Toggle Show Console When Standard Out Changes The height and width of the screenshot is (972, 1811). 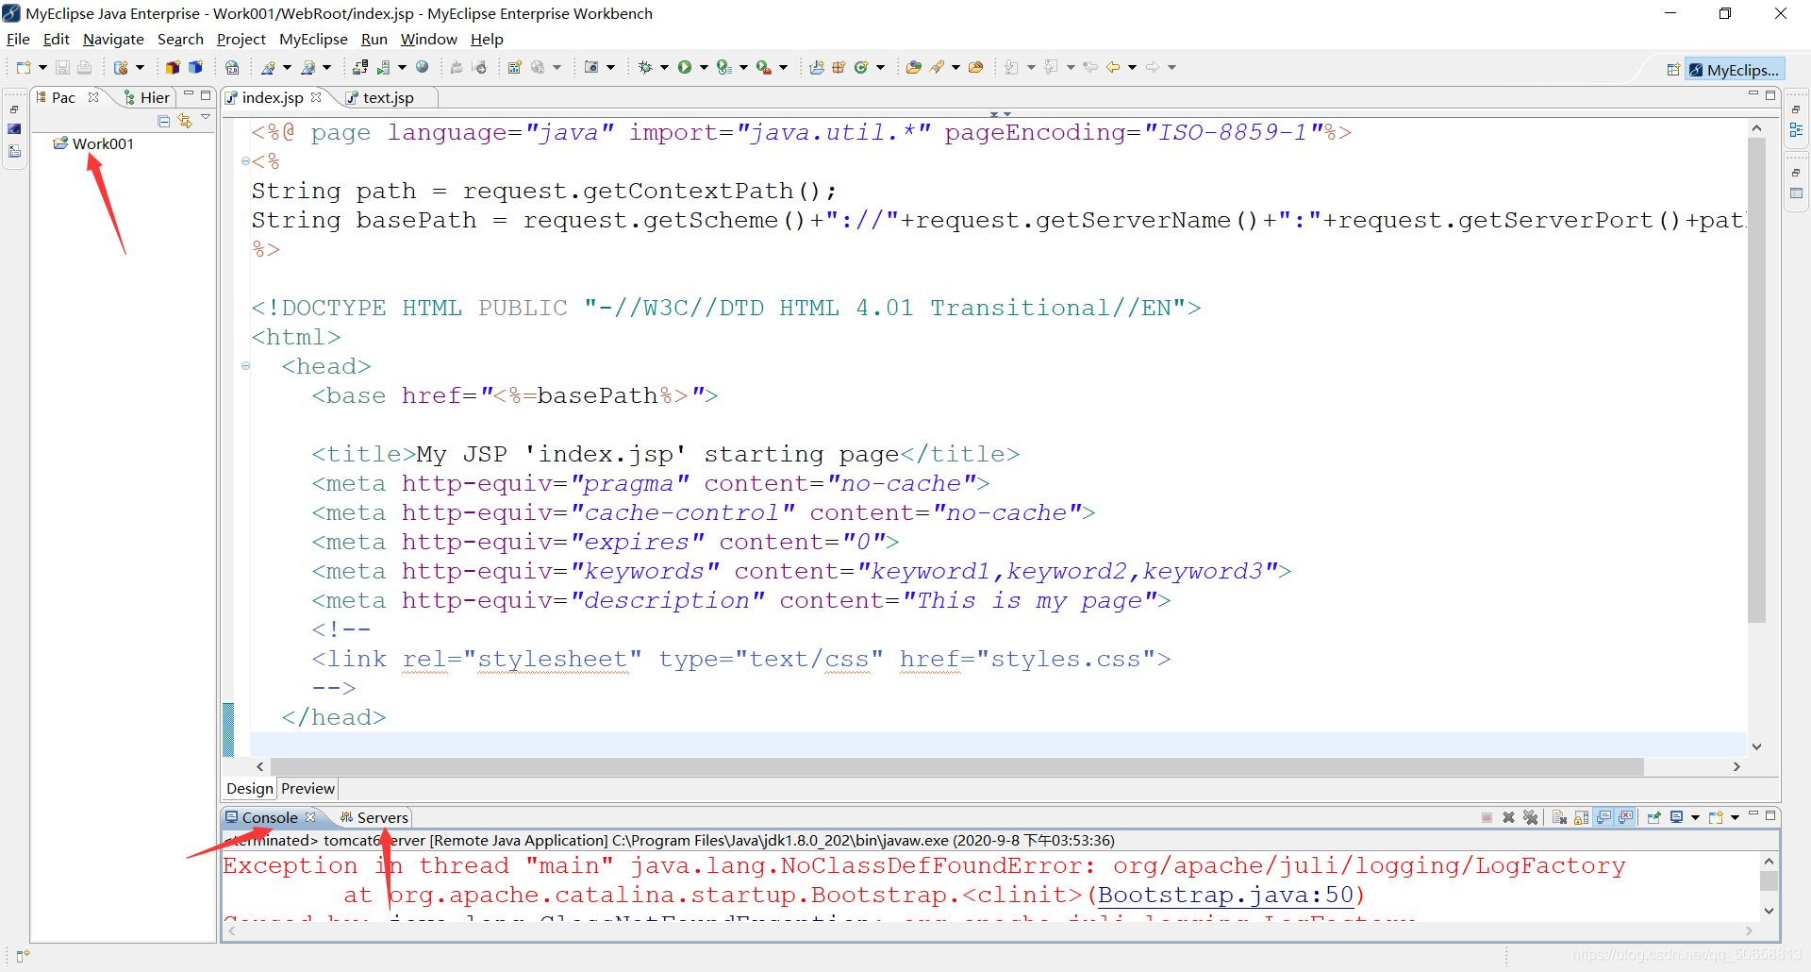[1603, 817]
